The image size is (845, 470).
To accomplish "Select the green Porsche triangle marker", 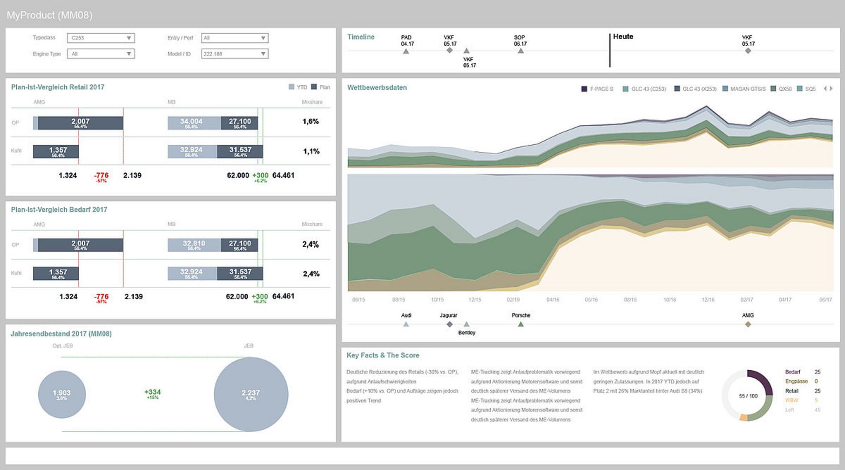I will [x=521, y=324].
